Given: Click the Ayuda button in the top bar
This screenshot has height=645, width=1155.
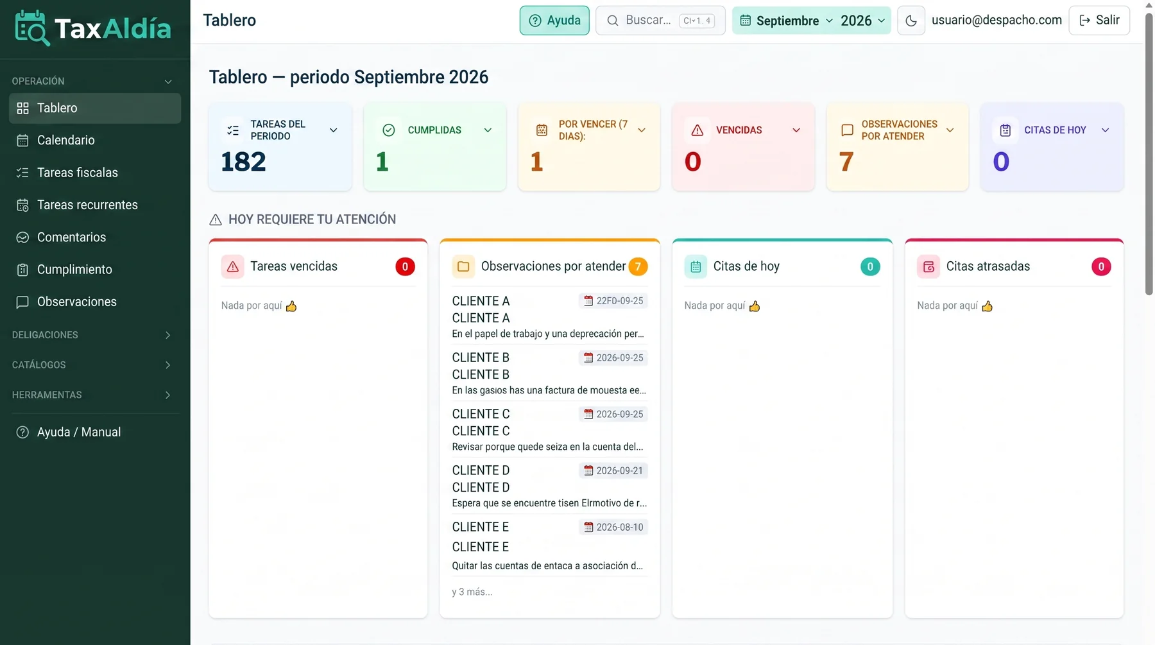Looking at the screenshot, I should pyautogui.click(x=554, y=21).
